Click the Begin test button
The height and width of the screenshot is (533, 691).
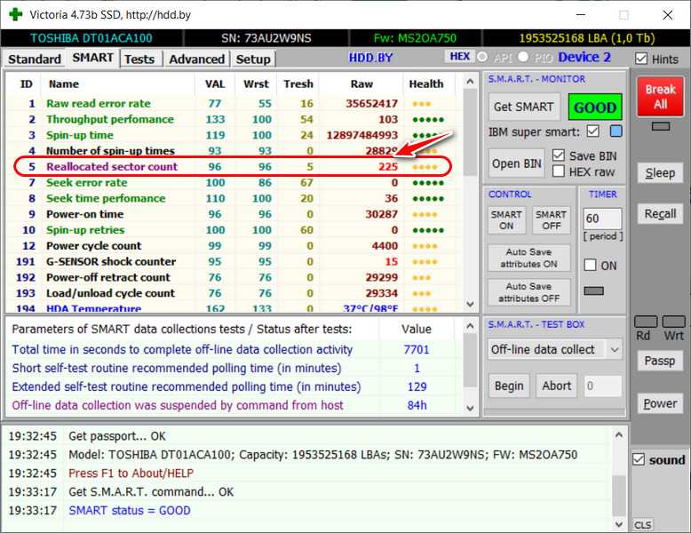coord(509,386)
